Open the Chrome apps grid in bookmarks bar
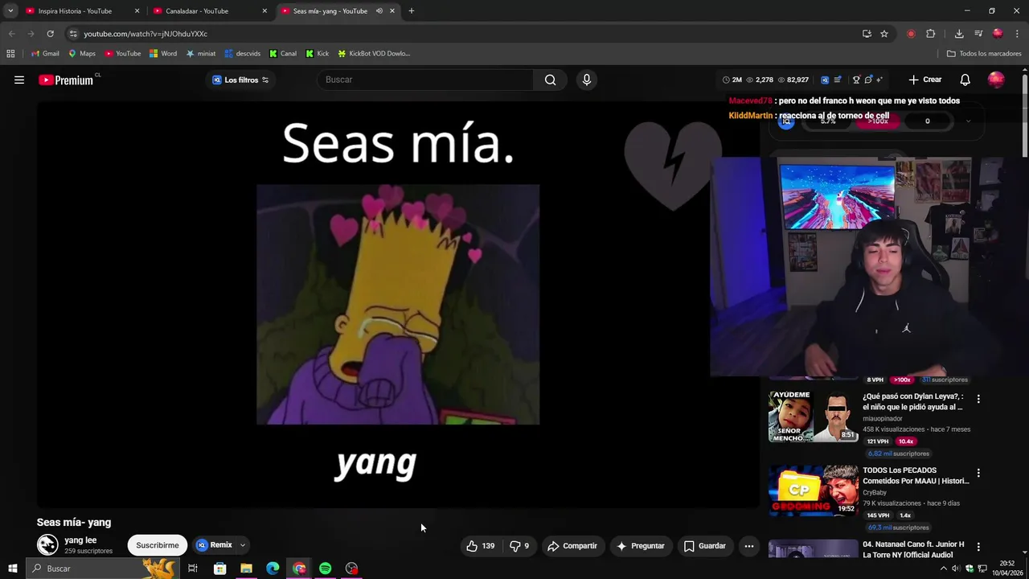Viewport: 1029px width, 579px height. (x=10, y=54)
